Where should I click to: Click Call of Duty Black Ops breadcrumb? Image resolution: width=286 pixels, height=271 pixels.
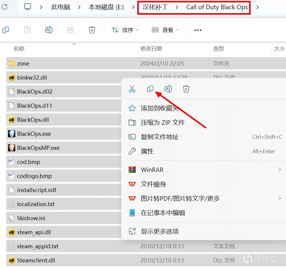[x=217, y=7]
